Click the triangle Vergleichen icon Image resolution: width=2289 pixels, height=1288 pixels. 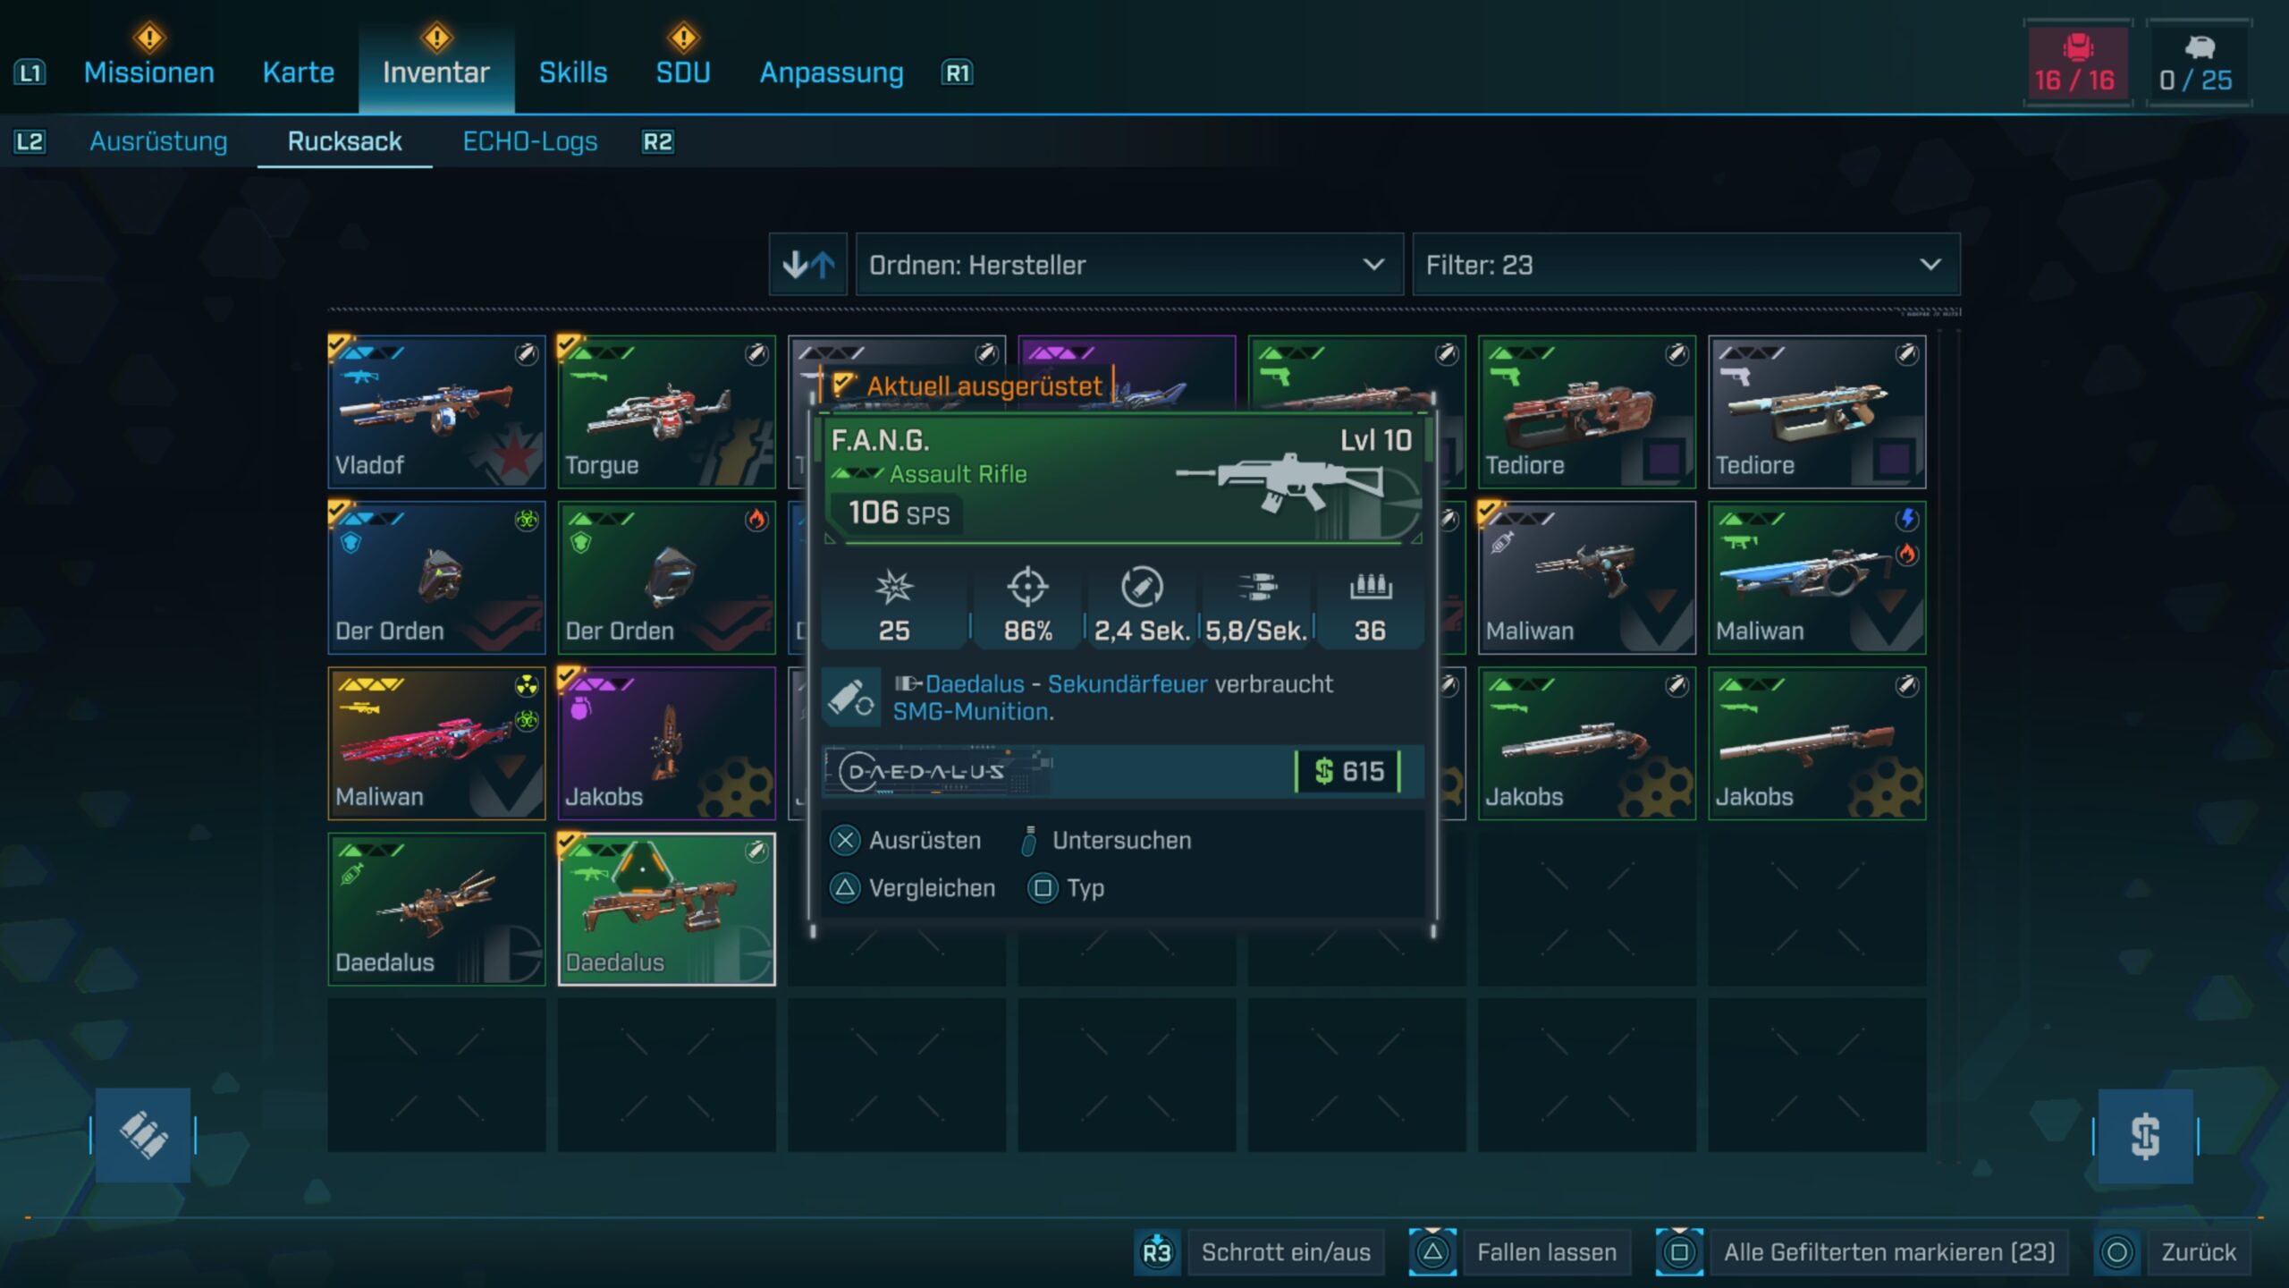pos(845,888)
